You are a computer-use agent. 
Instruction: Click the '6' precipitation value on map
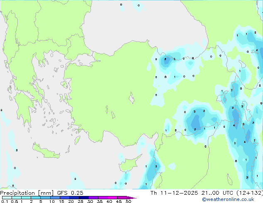(165, 59)
